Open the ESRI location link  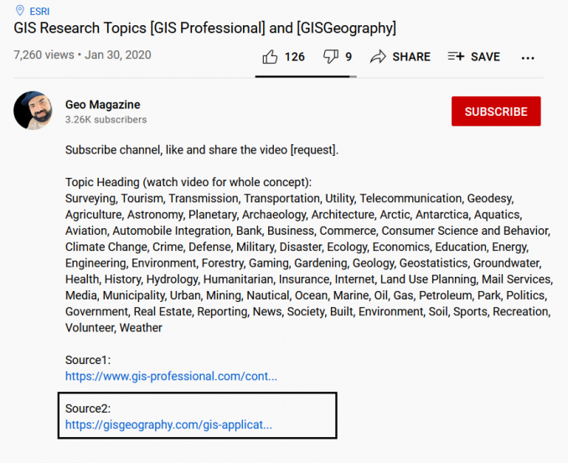point(39,12)
